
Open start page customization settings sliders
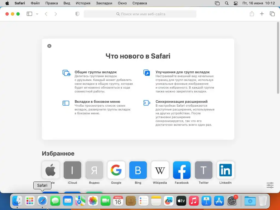[x=270, y=185]
